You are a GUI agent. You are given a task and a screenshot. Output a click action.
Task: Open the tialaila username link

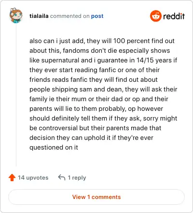(x=39, y=16)
